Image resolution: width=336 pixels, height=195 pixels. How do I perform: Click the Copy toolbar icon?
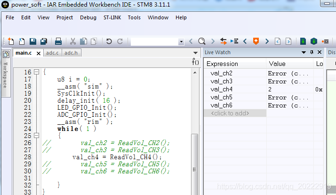click(83, 41)
